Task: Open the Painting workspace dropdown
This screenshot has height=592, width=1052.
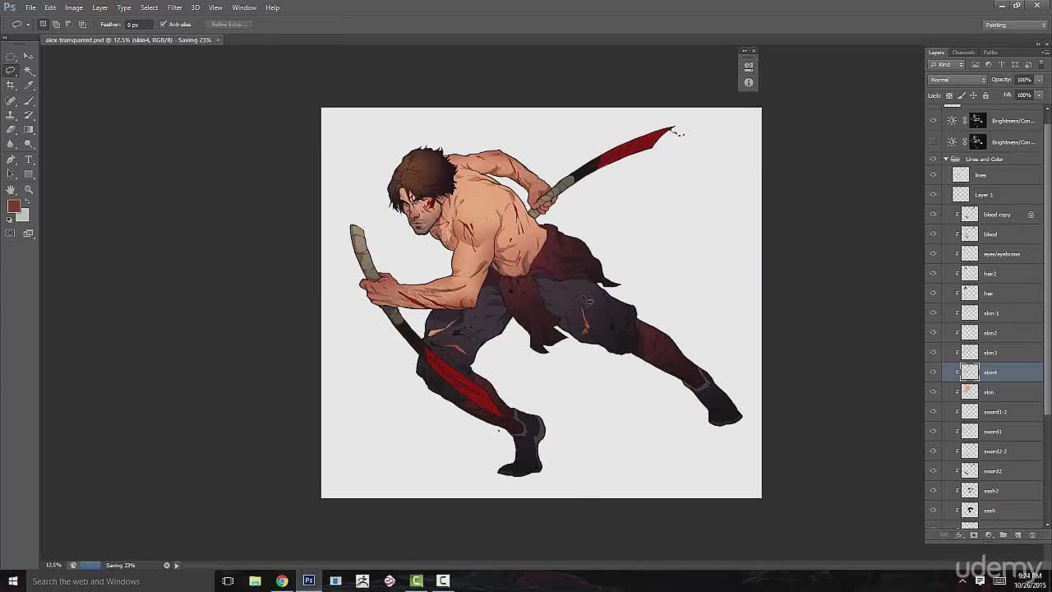Action: [x=1015, y=25]
